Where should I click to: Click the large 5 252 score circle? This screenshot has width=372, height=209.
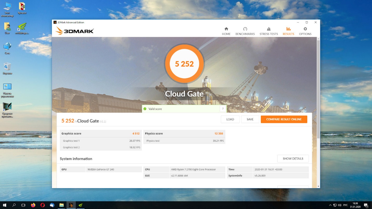tap(184, 64)
